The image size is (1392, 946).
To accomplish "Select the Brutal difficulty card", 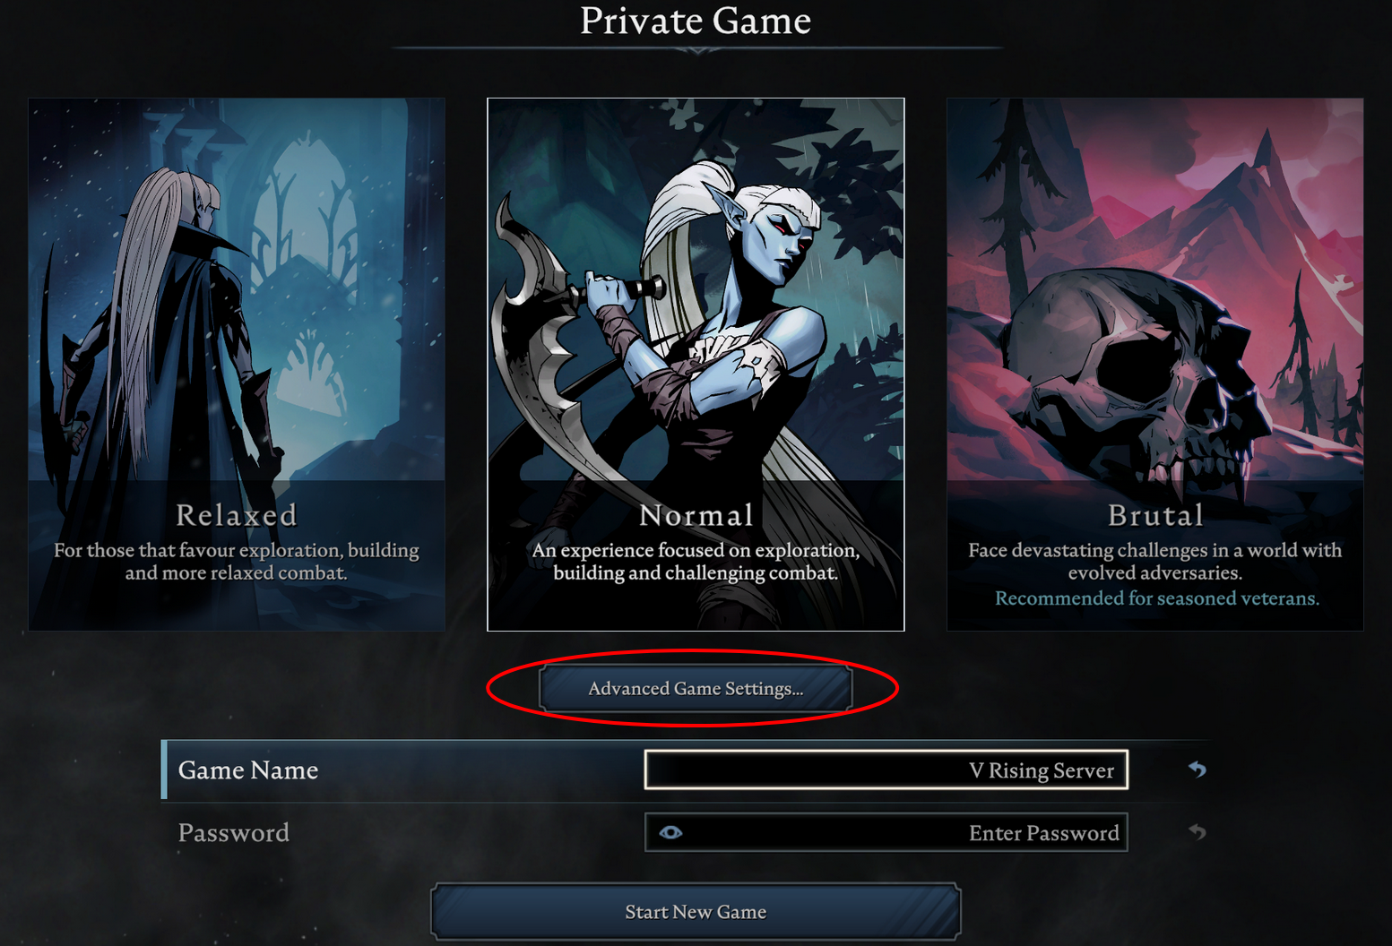I will click(x=1154, y=365).
